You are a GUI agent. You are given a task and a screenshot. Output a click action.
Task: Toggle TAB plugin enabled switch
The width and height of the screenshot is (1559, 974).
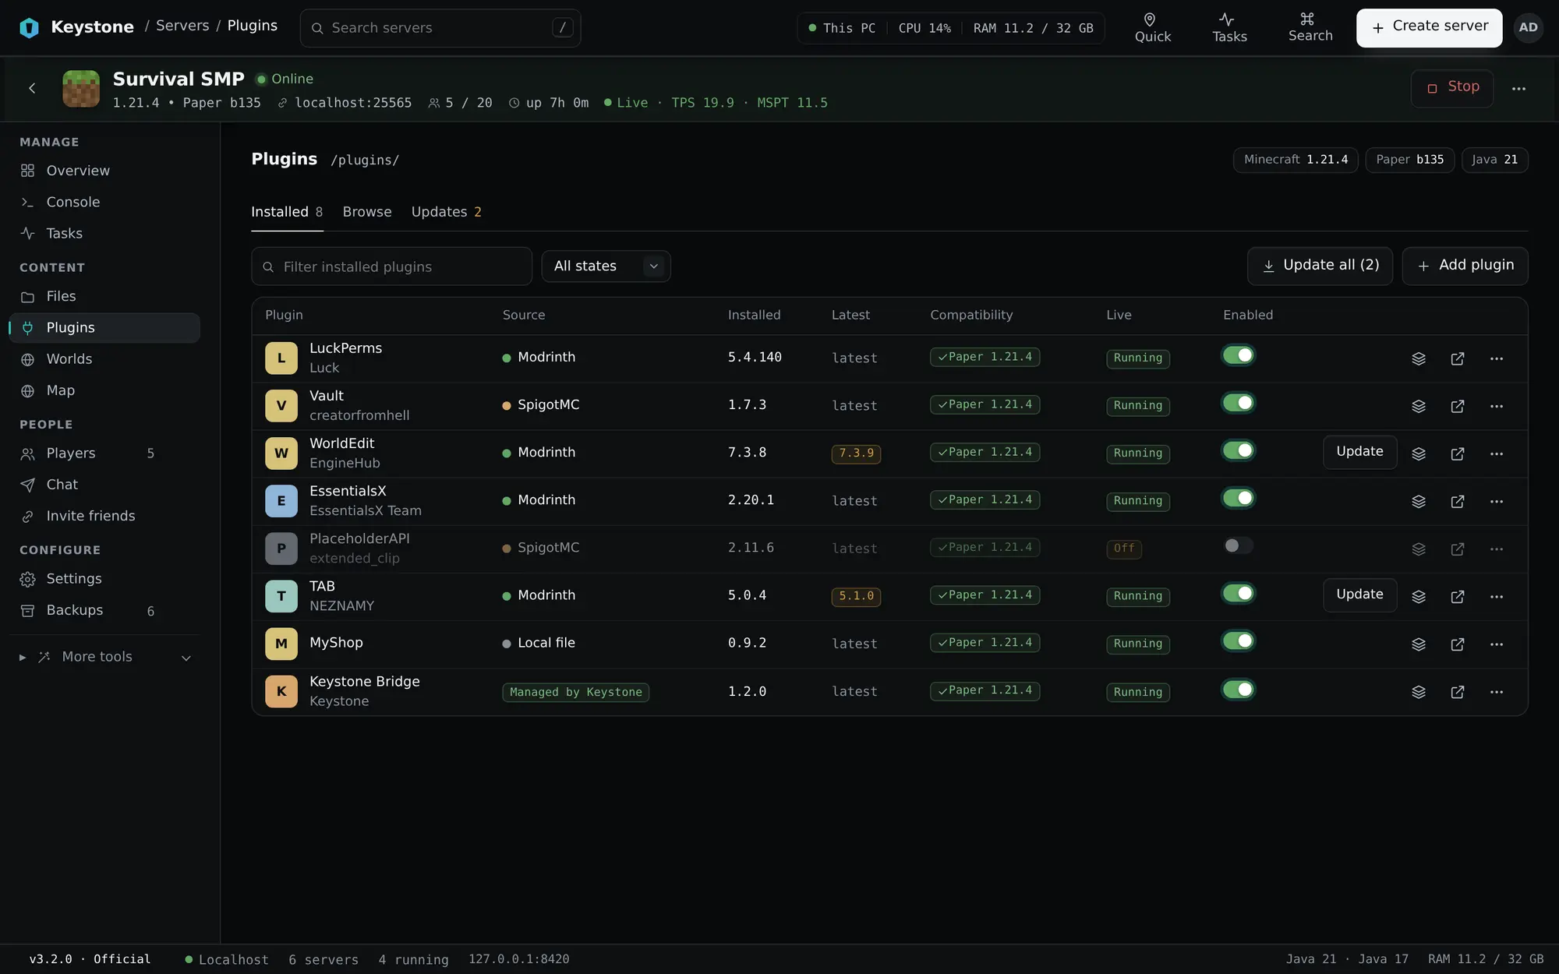[x=1238, y=593]
